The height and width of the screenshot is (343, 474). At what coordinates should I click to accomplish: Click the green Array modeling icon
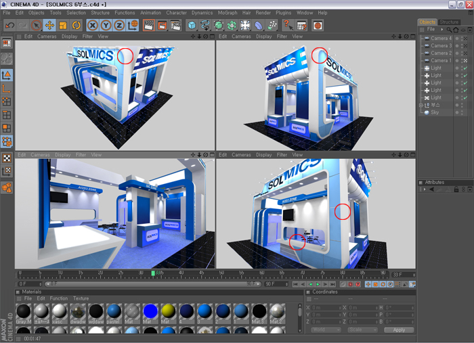[x=232, y=25]
